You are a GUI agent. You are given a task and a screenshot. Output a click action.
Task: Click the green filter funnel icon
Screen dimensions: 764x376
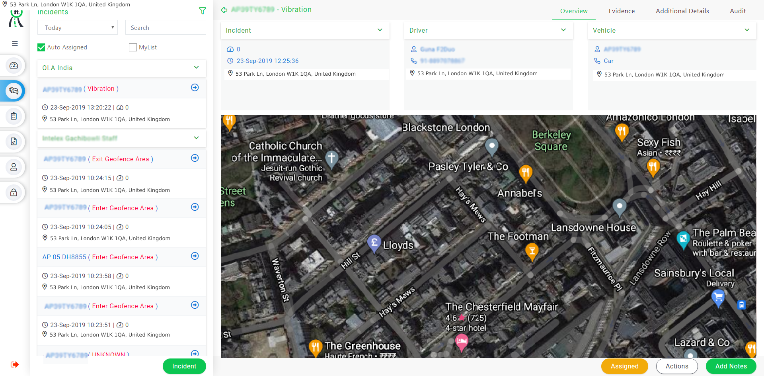click(x=203, y=11)
